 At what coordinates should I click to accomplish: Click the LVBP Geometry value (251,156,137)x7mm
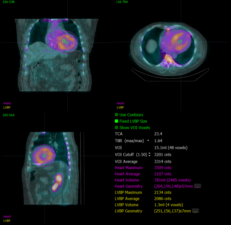coord(172,211)
